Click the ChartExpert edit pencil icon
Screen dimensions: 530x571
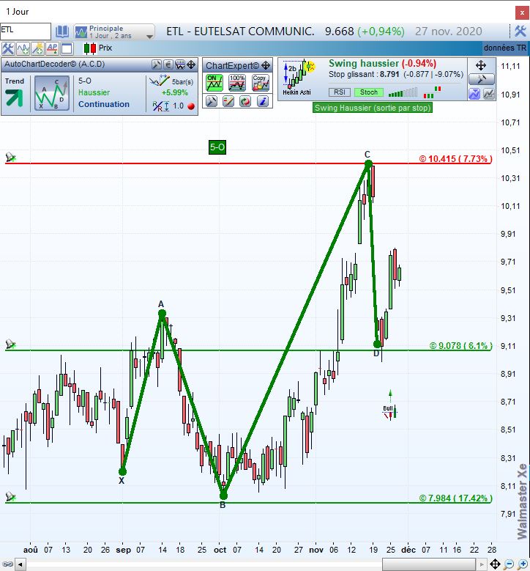pyautogui.click(x=228, y=101)
